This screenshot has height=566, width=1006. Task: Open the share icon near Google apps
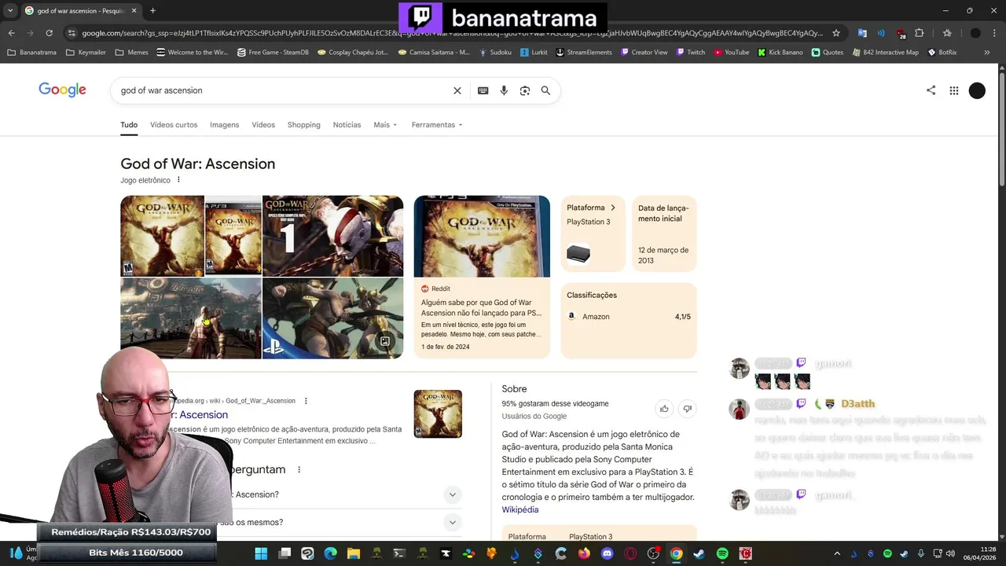coord(931,90)
